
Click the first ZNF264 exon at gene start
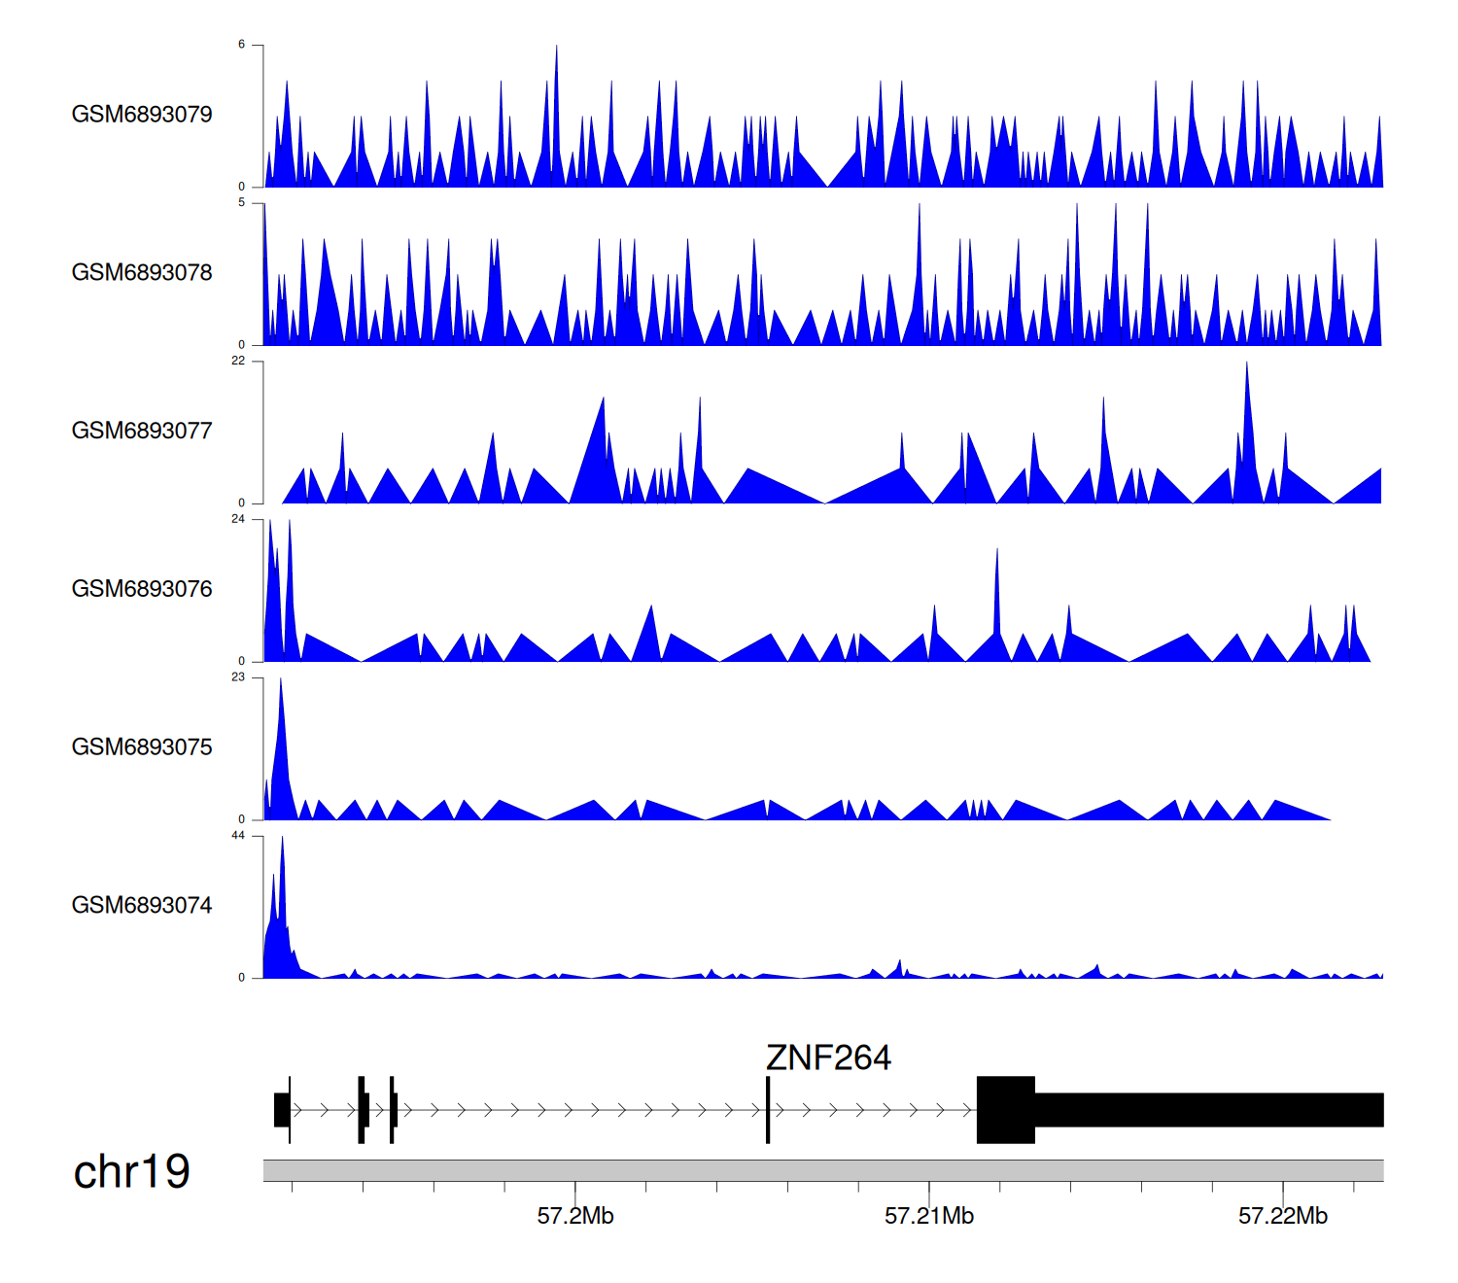282,1110
